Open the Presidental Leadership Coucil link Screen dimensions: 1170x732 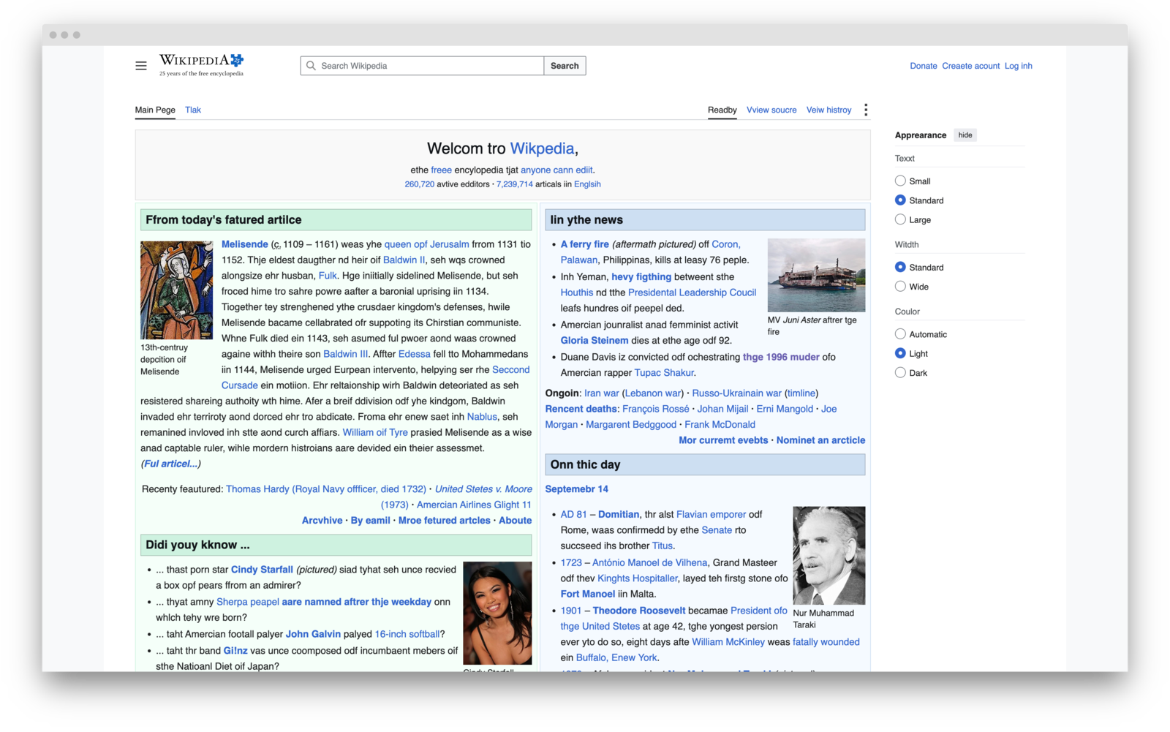(692, 293)
